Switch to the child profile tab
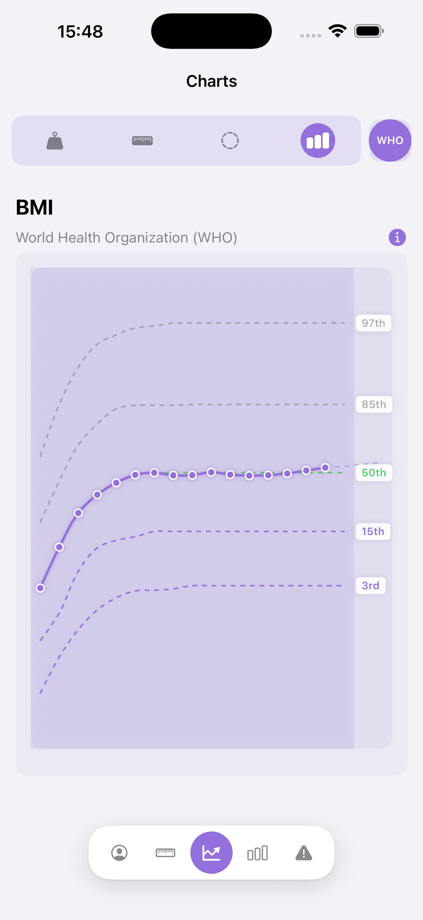This screenshot has width=423, height=920. [120, 853]
